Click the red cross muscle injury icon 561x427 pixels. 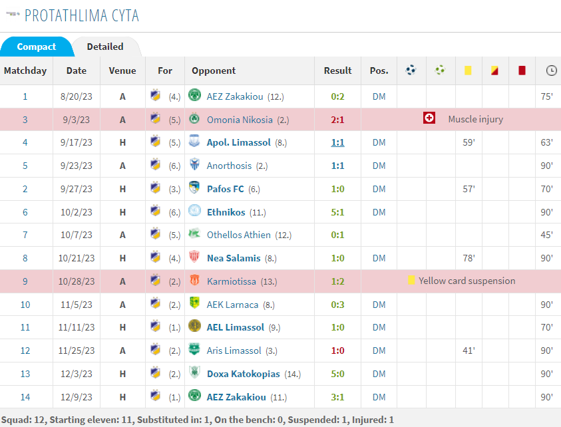[x=429, y=118]
